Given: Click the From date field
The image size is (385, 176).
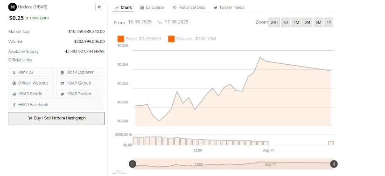Looking at the screenshot, I should pos(140,22).
